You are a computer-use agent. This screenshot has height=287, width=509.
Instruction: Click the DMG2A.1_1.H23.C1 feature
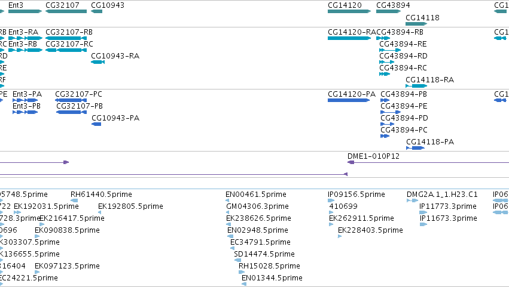pyautogui.click(x=412, y=201)
